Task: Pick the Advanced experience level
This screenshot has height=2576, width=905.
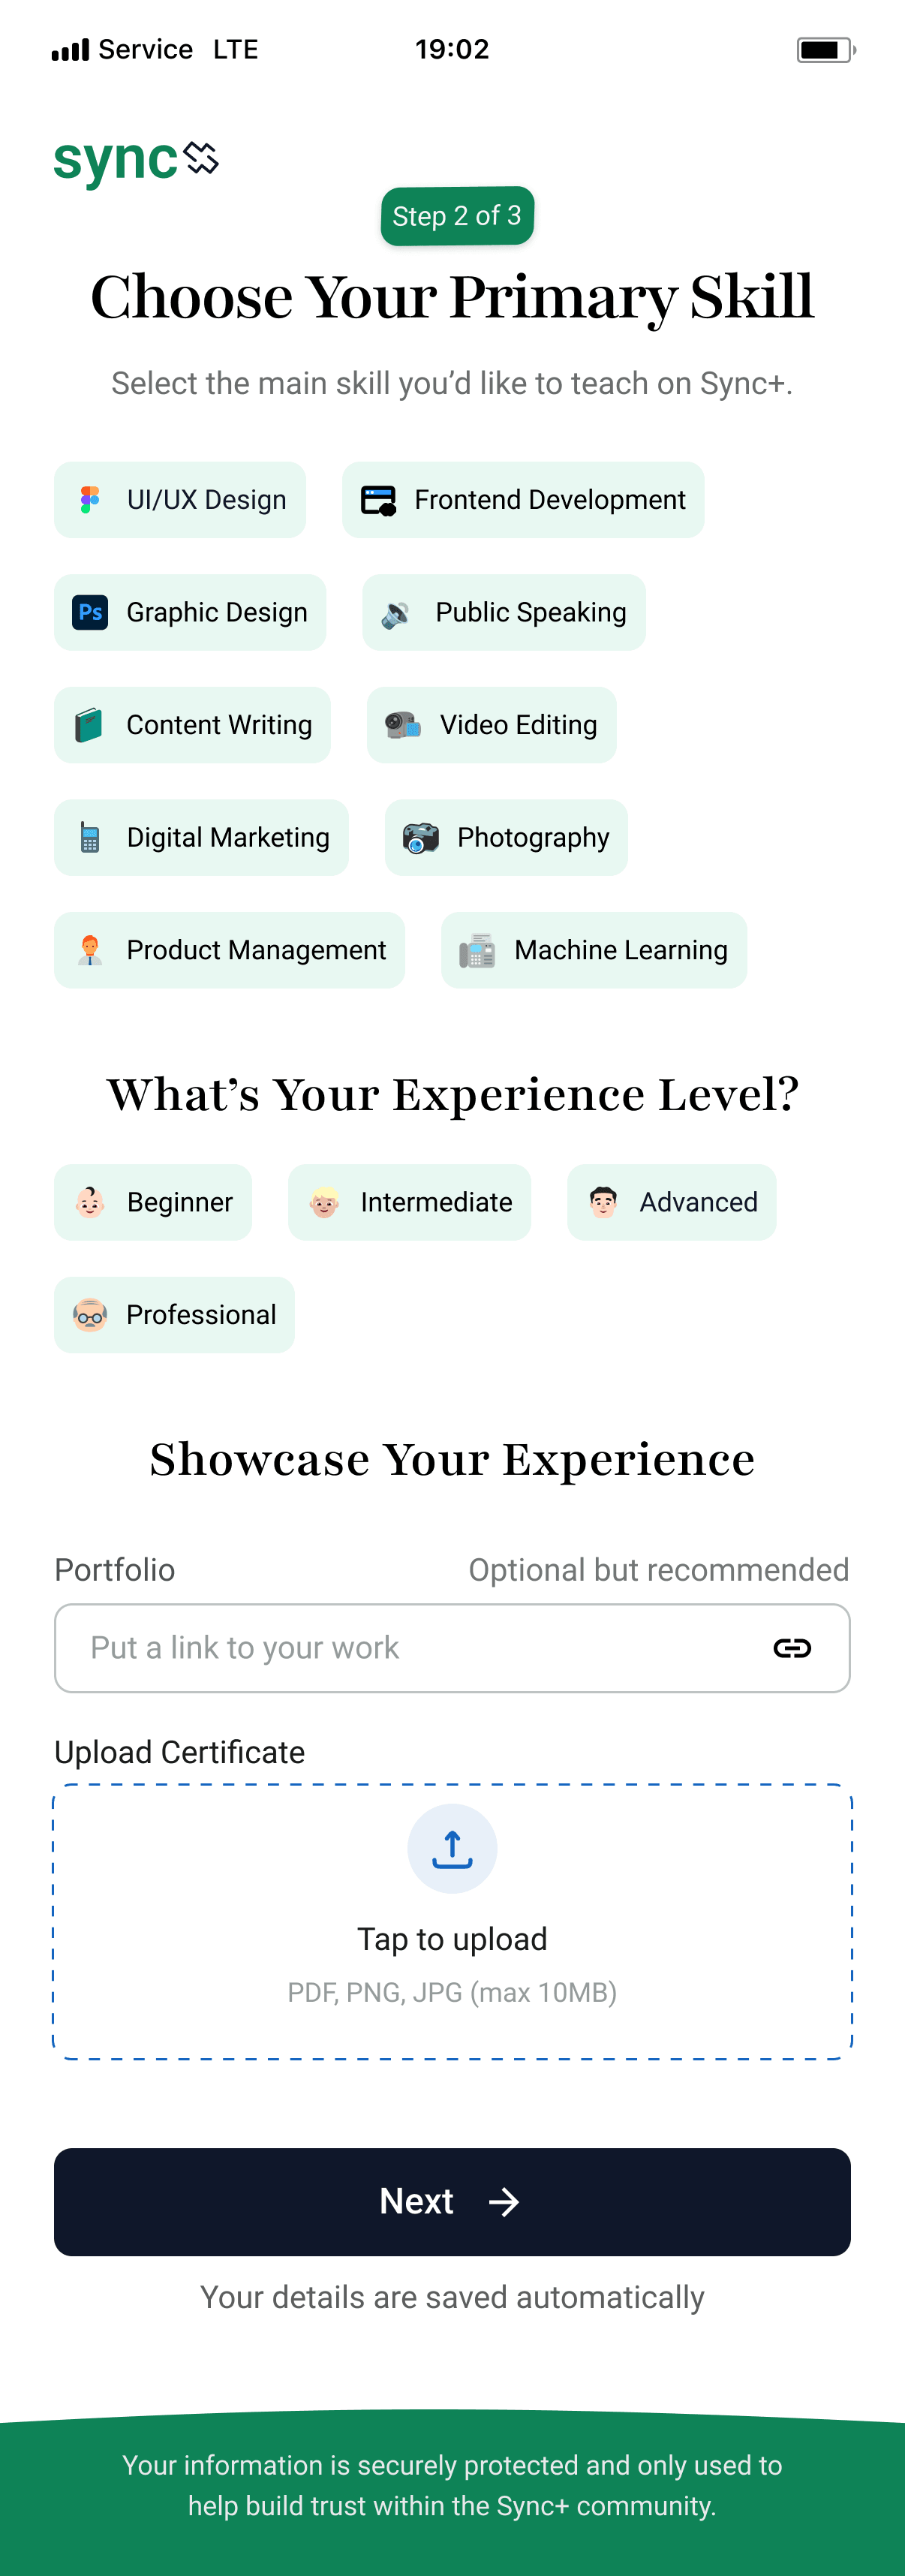Action: [672, 1202]
